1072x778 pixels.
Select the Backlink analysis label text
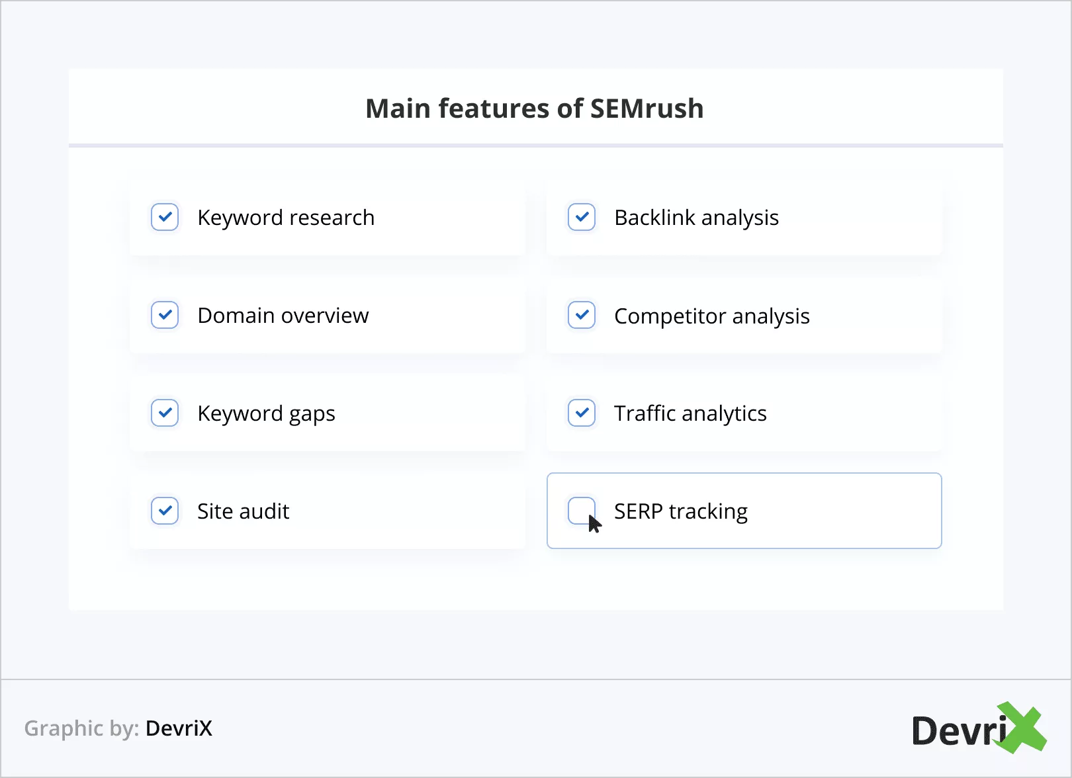[696, 218]
